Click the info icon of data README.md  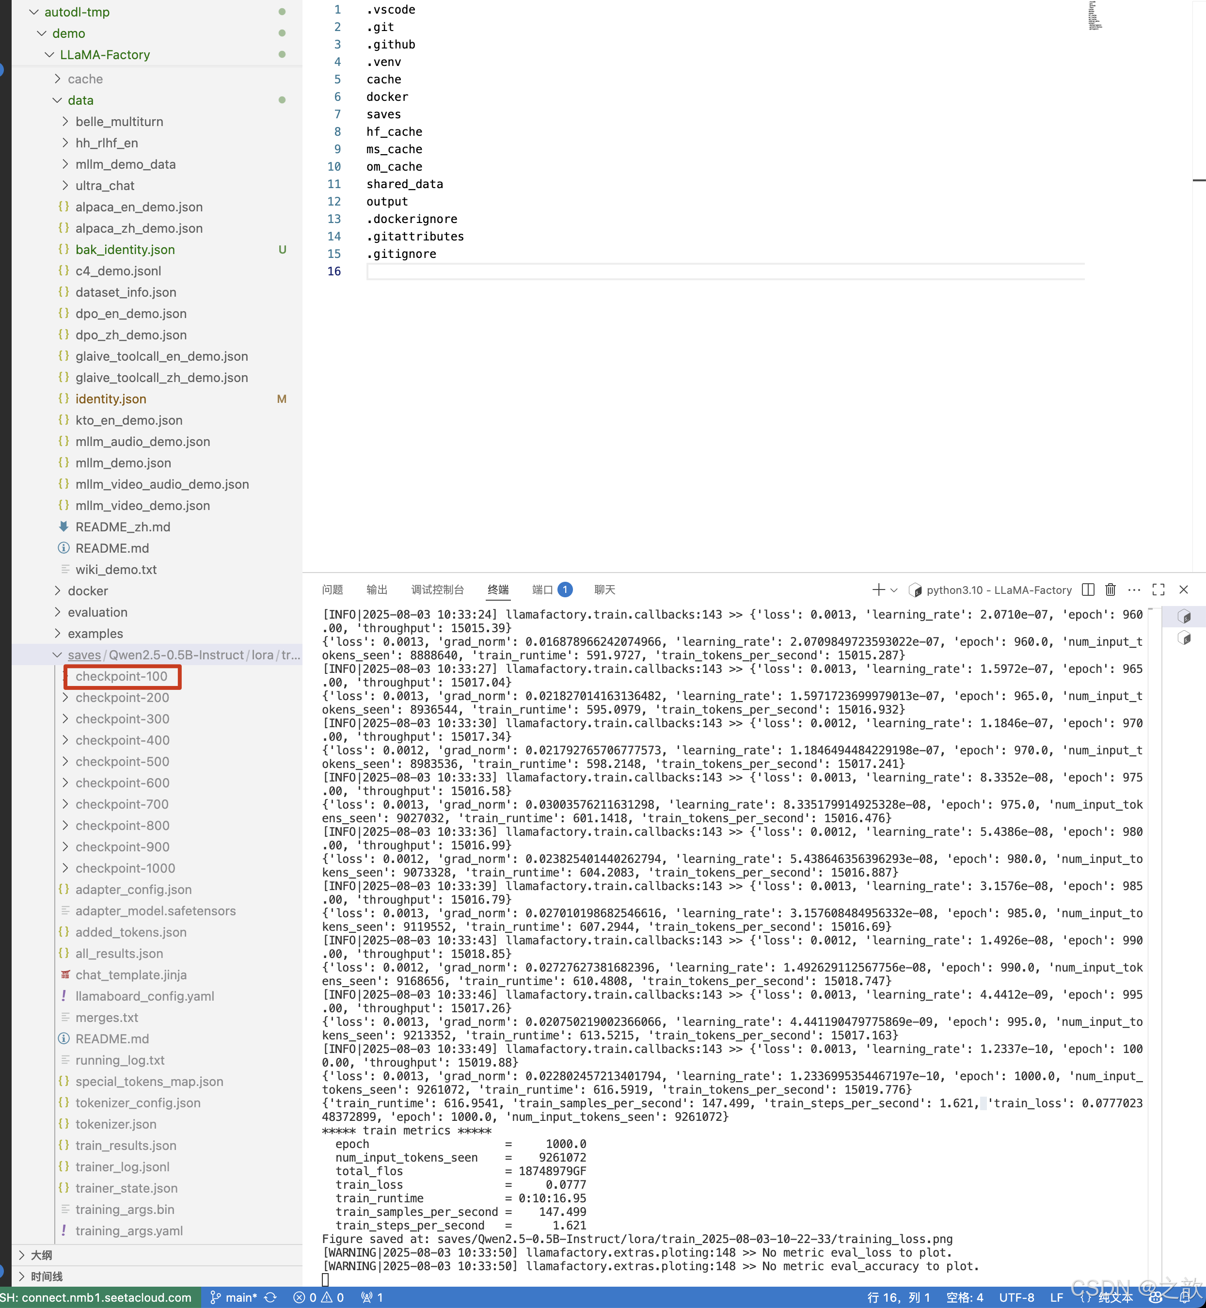tap(64, 548)
